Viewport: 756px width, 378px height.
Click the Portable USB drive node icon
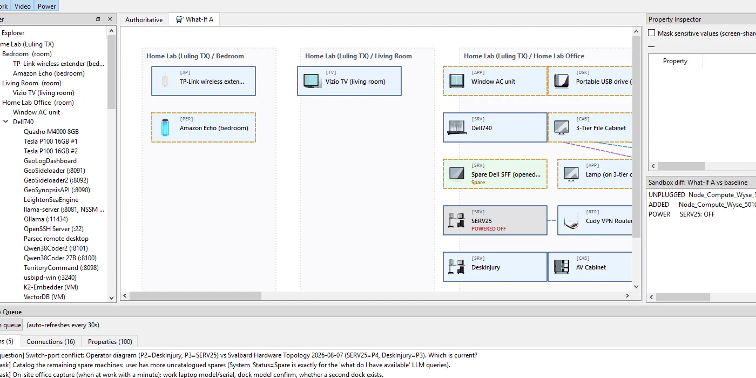click(x=562, y=81)
